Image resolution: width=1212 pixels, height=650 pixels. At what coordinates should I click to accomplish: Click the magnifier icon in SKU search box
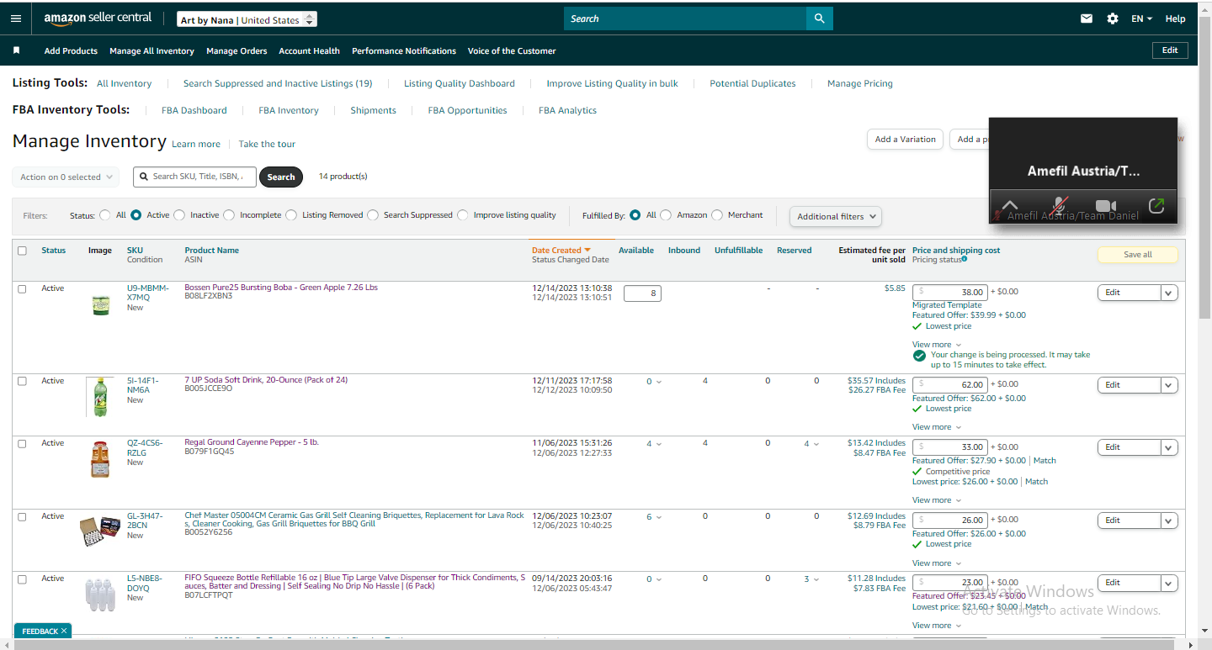[144, 177]
